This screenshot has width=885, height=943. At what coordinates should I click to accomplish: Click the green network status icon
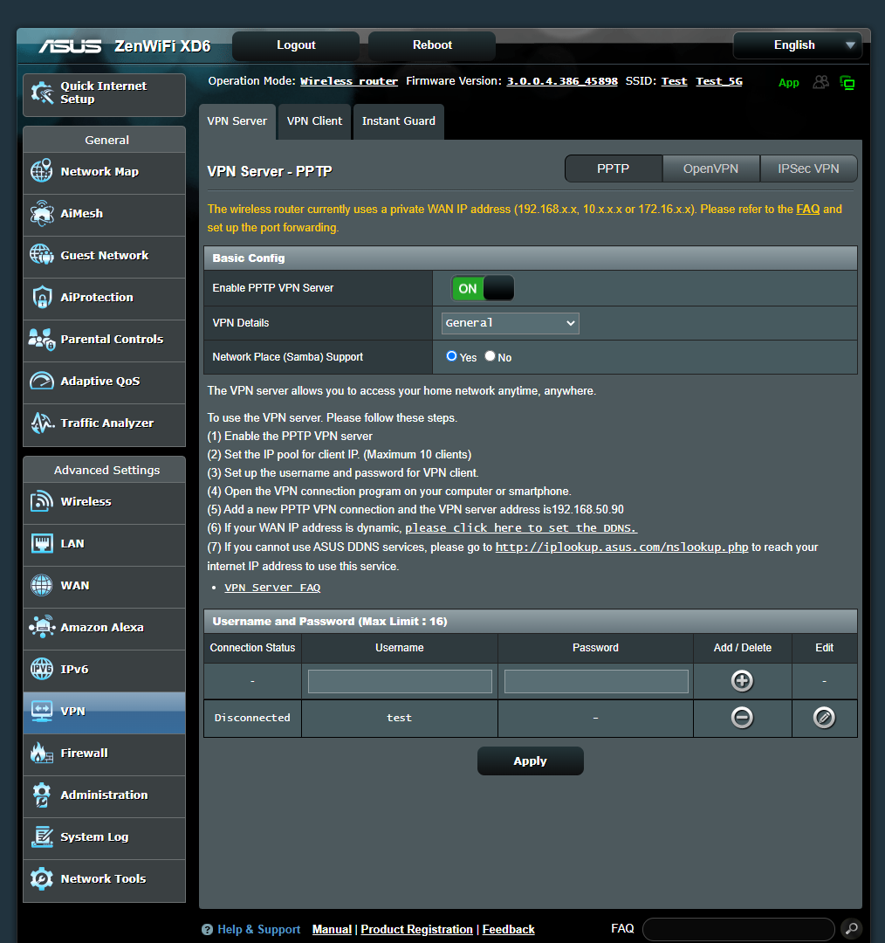[847, 83]
